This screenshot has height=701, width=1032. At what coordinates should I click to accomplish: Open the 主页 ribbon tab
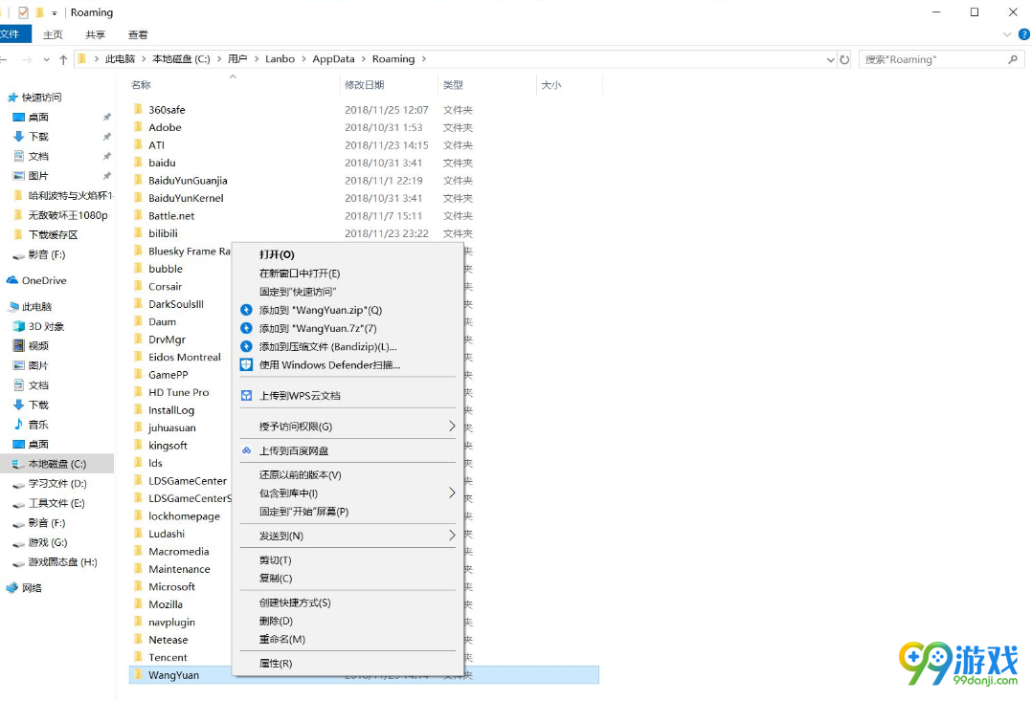click(x=53, y=34)
